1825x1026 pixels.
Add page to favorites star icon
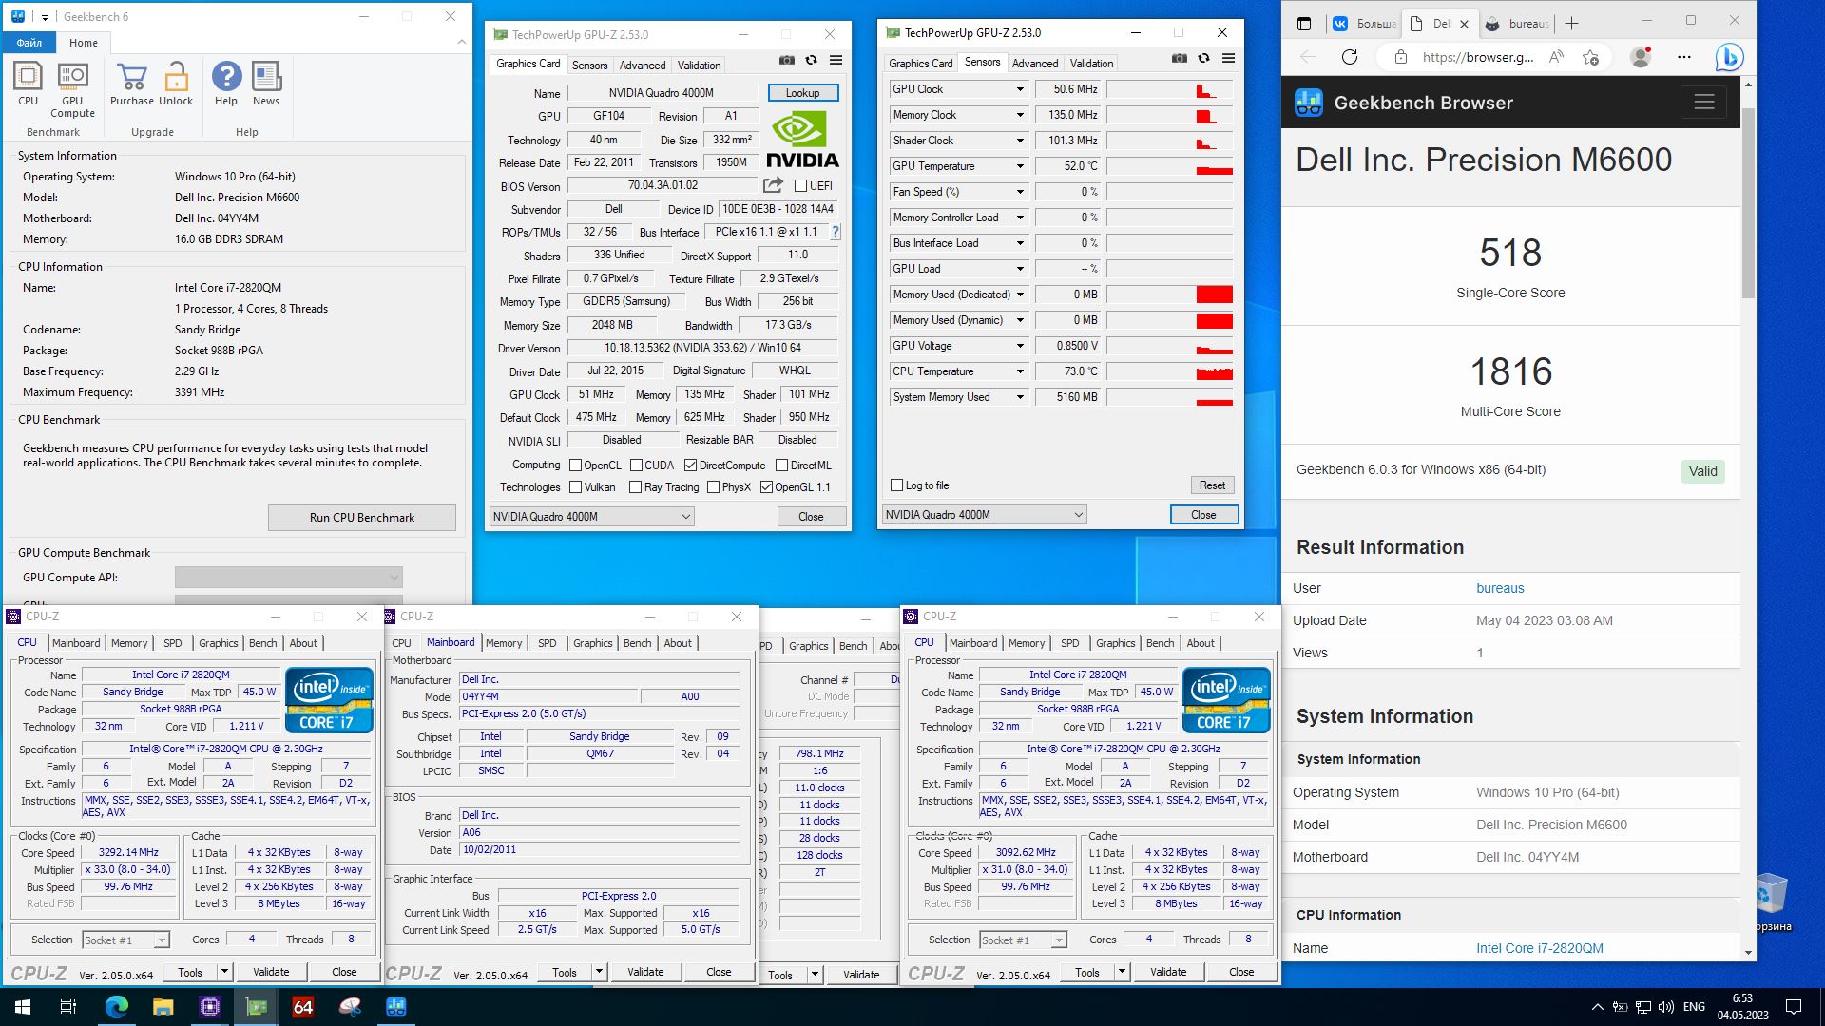pyautogui.click(x=1590, y=57)
